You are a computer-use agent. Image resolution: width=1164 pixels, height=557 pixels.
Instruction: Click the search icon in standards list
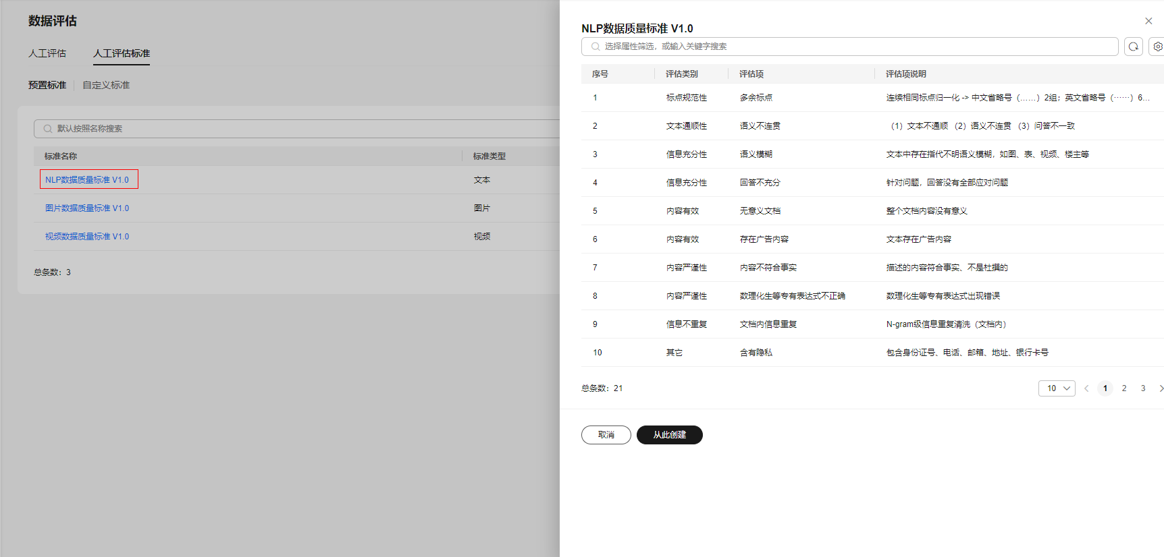coord(48,129)
